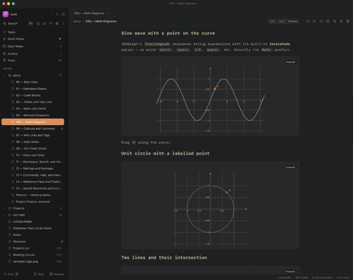Close the 05b — Math Diagrams tab

108,13
